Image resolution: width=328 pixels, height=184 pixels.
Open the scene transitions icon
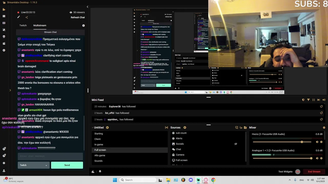[x=166, y=128]
